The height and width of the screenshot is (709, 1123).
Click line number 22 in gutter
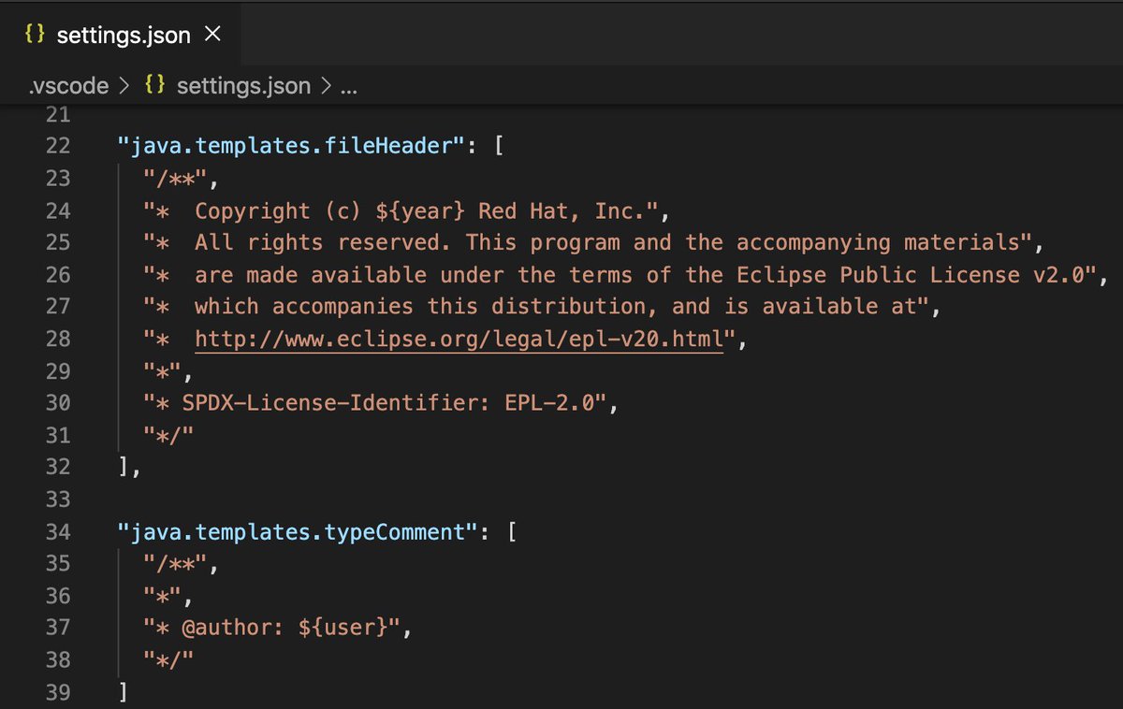[x=57, y=146]
